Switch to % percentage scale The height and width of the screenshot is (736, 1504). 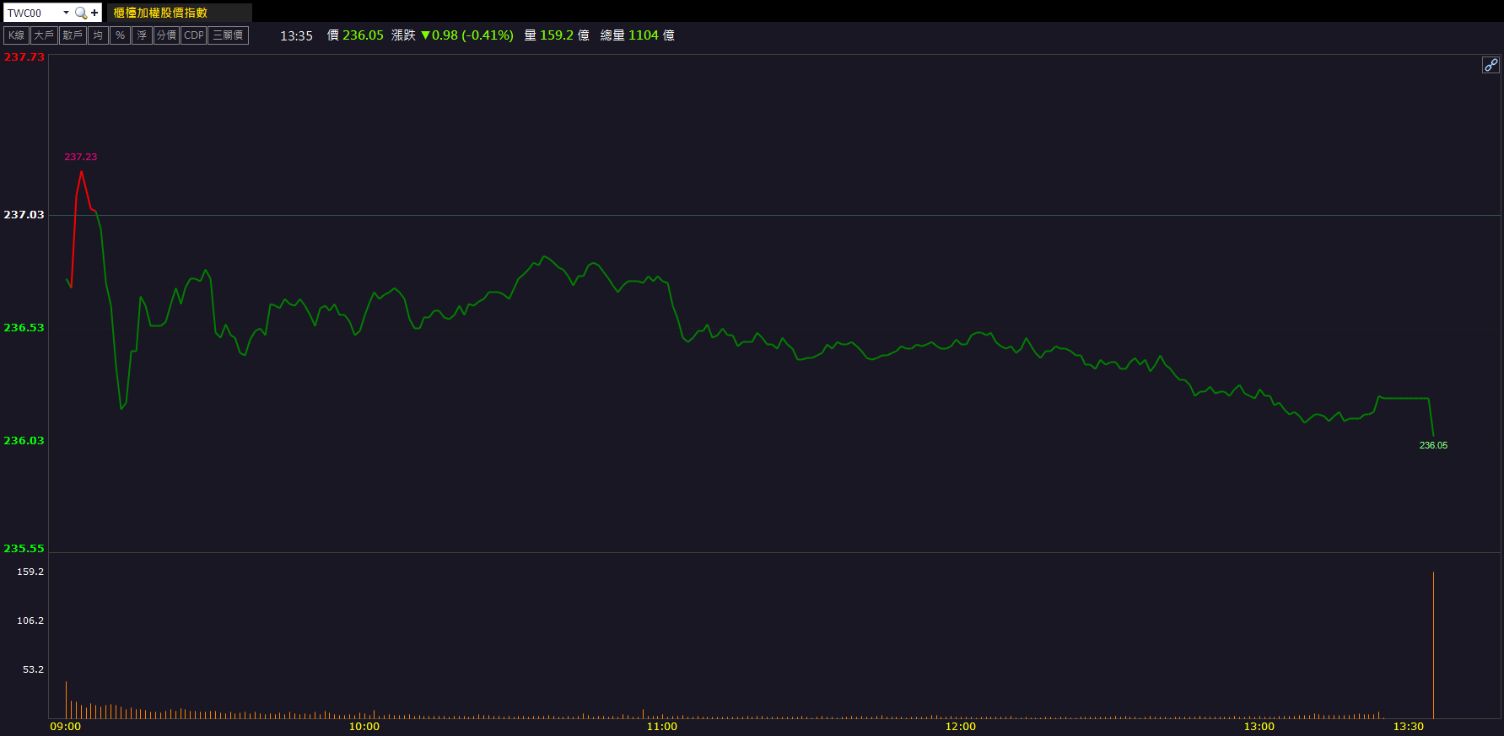[x=120, y=35]
